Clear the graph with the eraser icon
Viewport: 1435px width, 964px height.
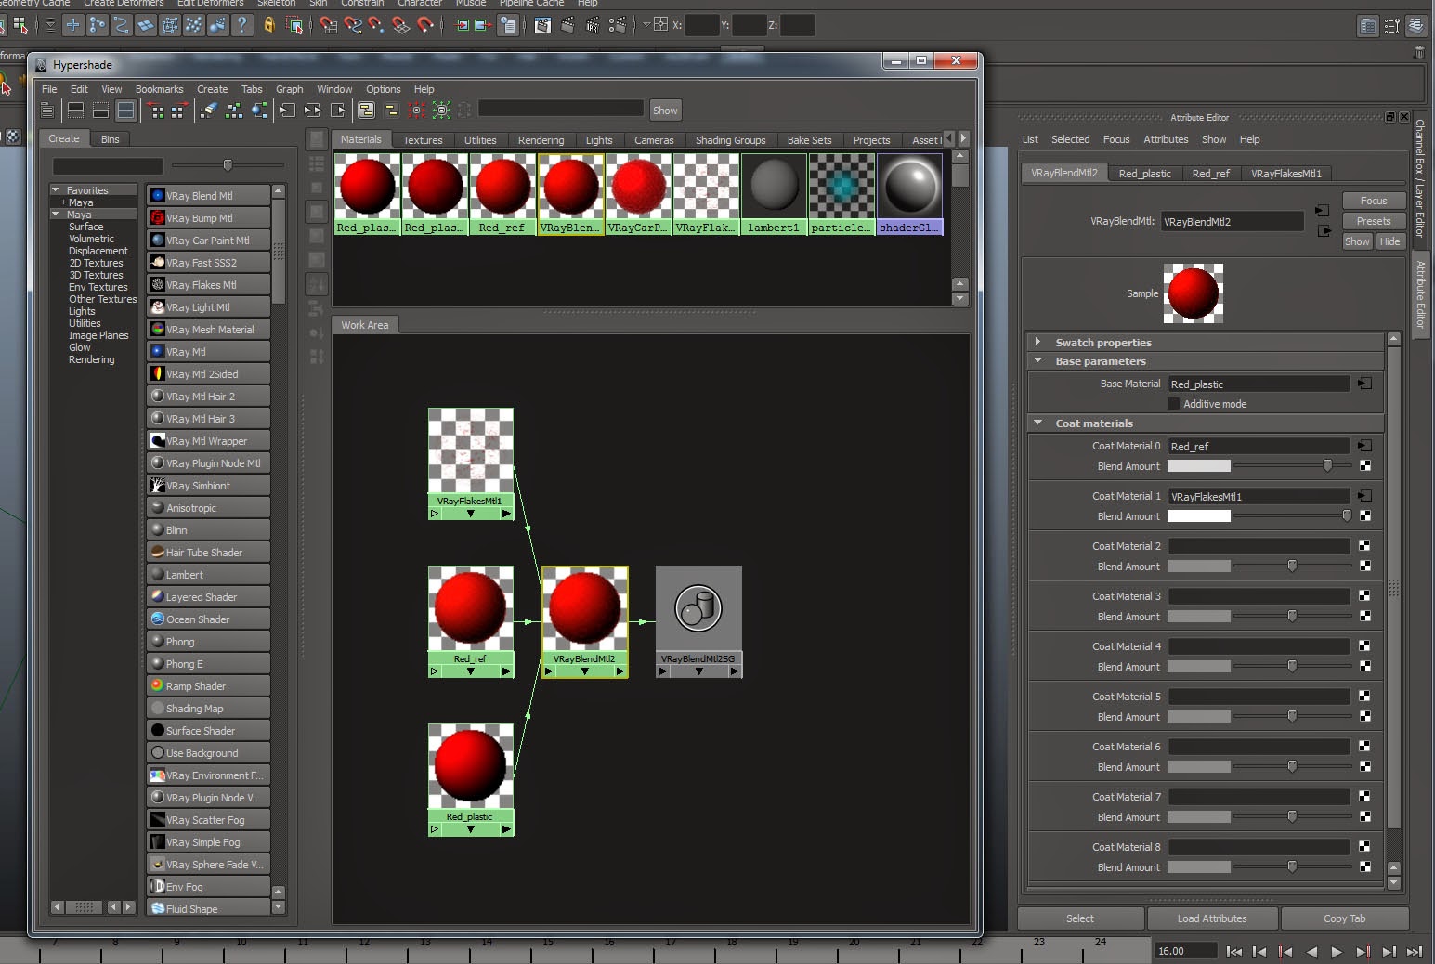209,111
